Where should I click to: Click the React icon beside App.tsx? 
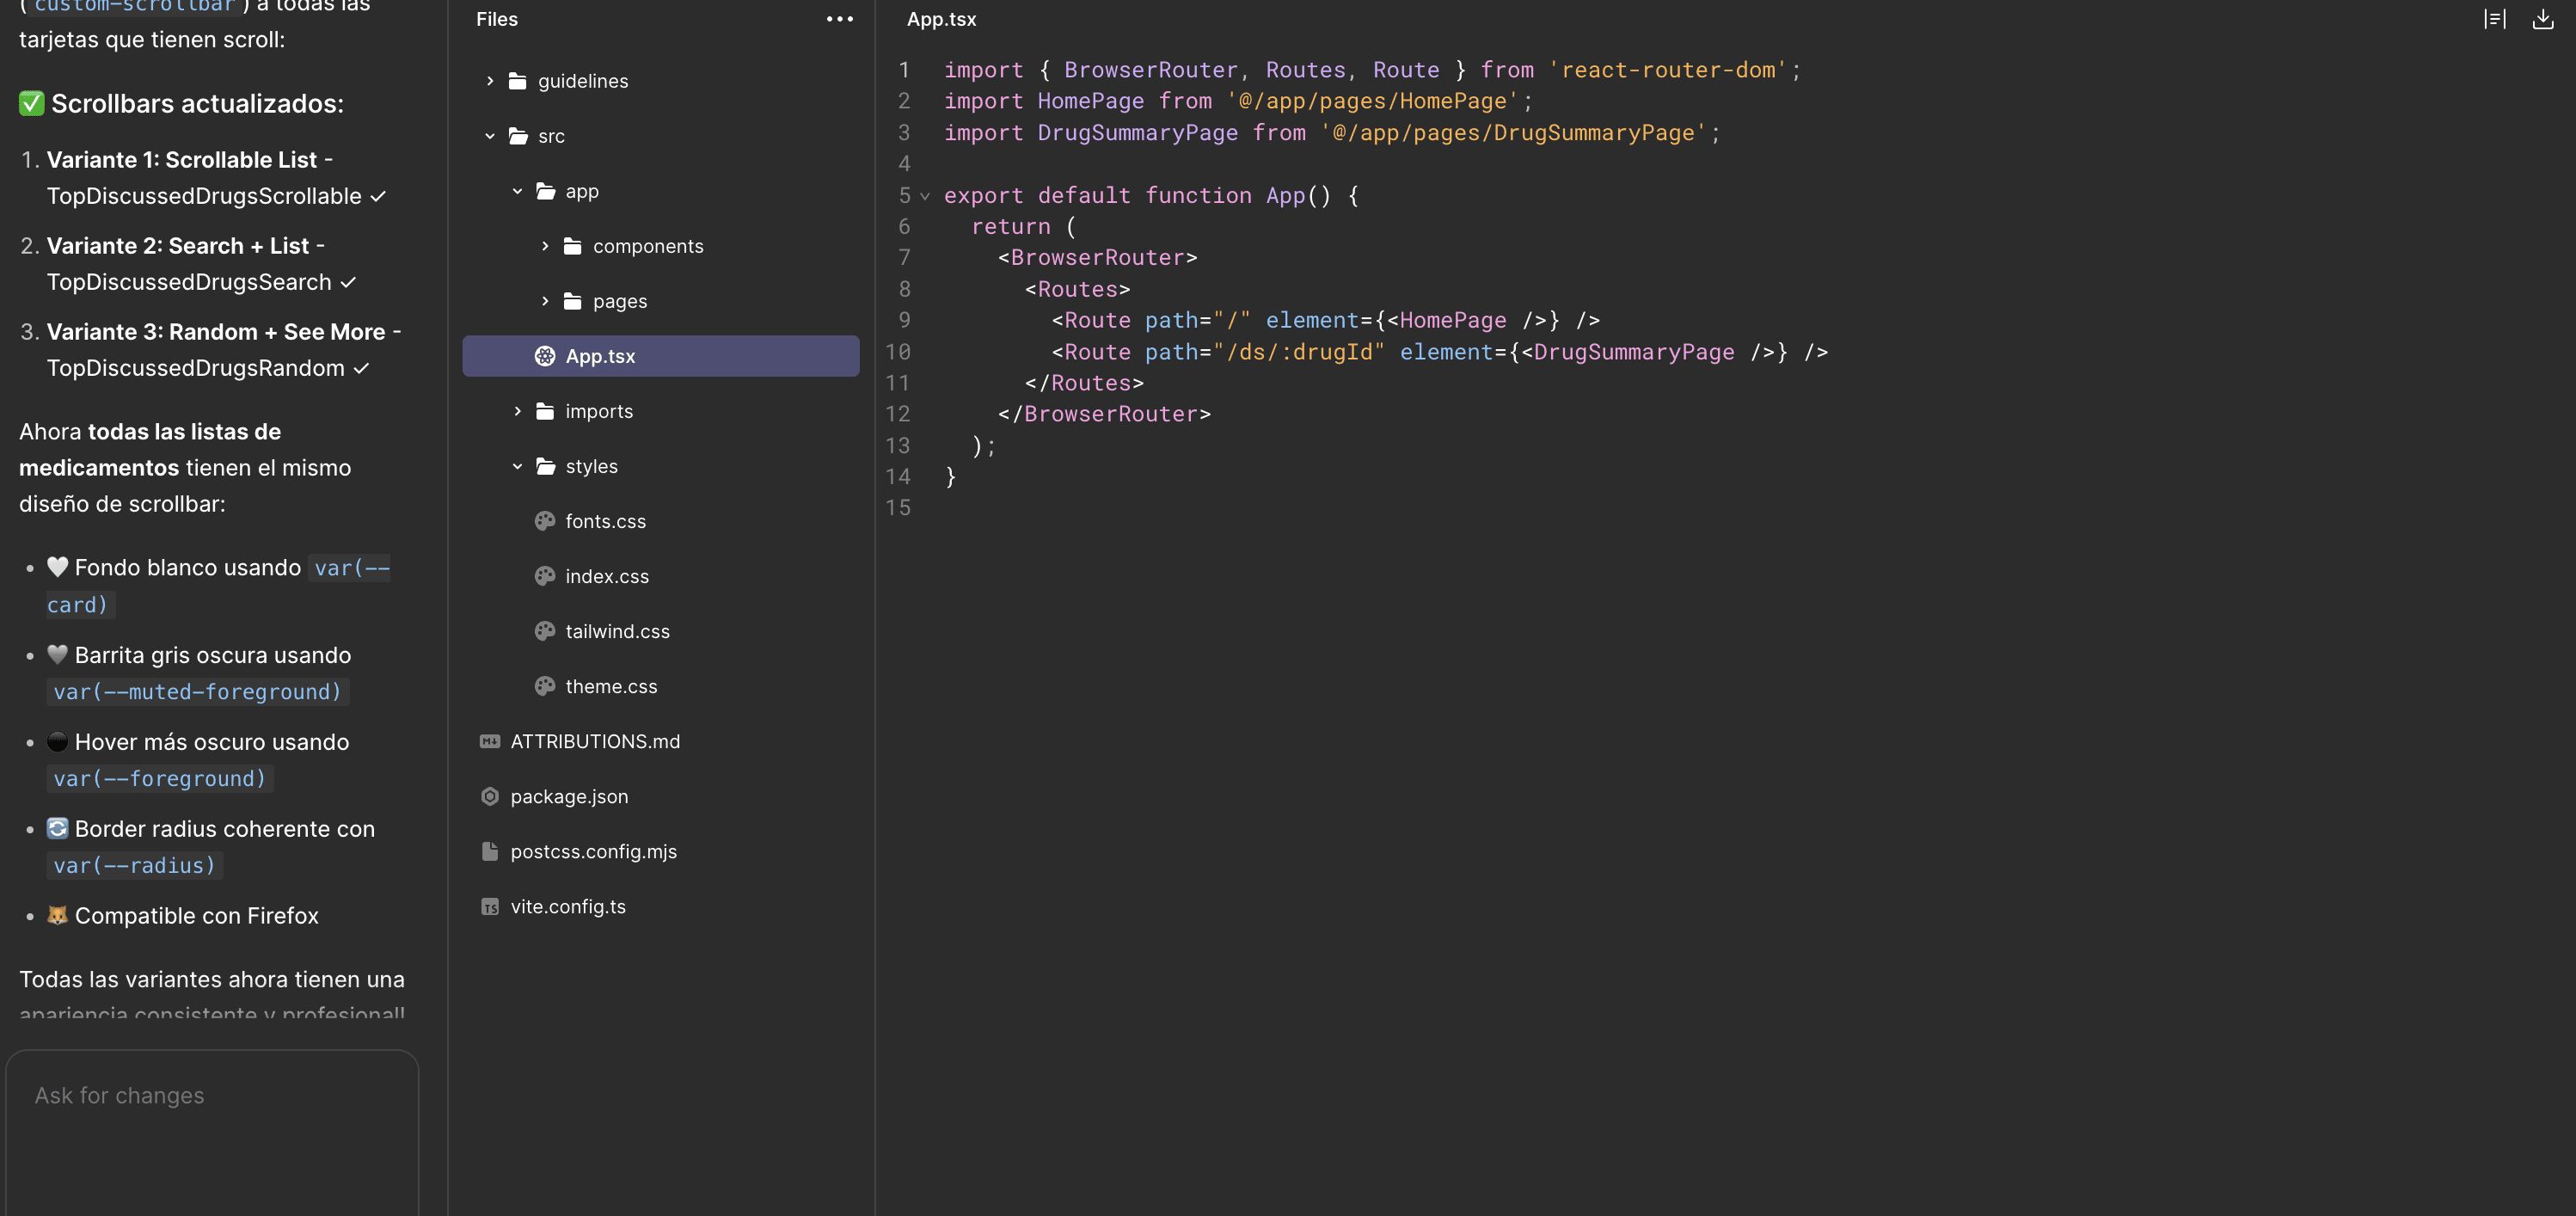tap(545, 356)
